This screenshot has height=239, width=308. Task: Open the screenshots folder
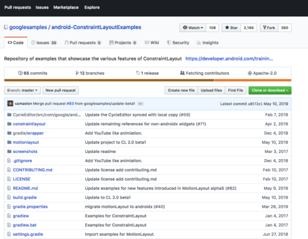(x=25, y=152)
